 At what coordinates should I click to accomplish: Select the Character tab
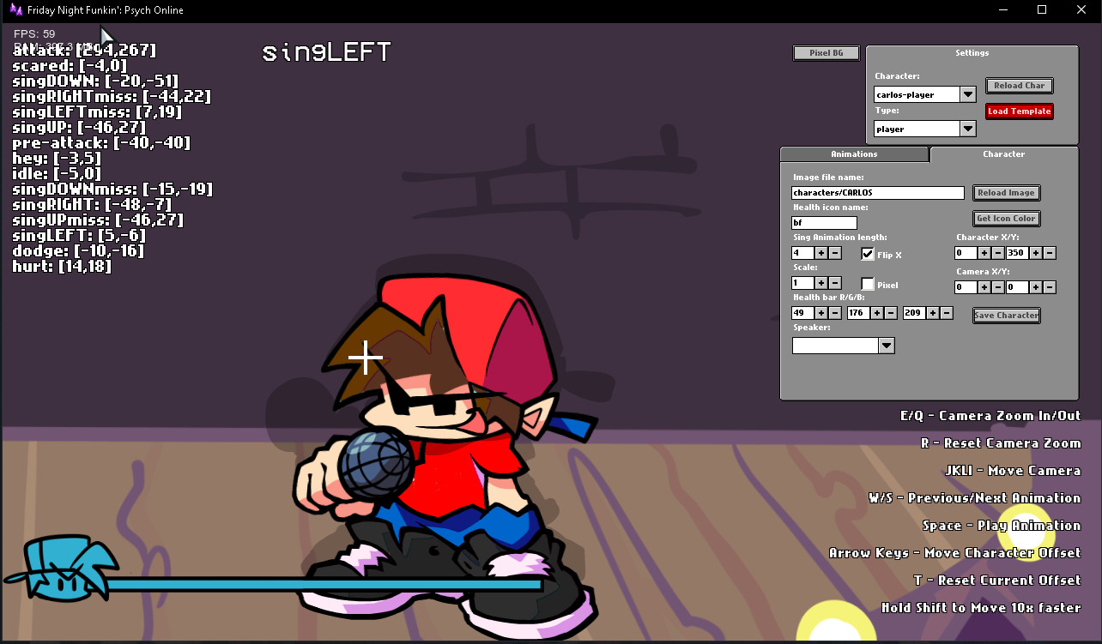tap(1003, 154)
